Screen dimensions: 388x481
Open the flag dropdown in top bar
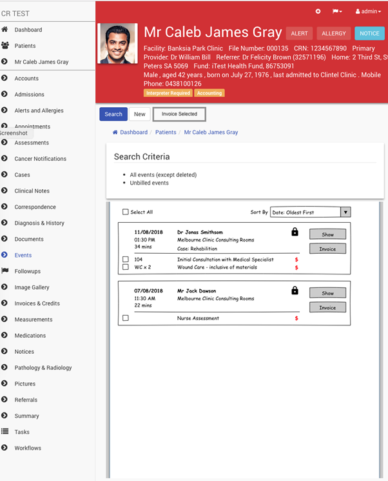click(337, 12)
